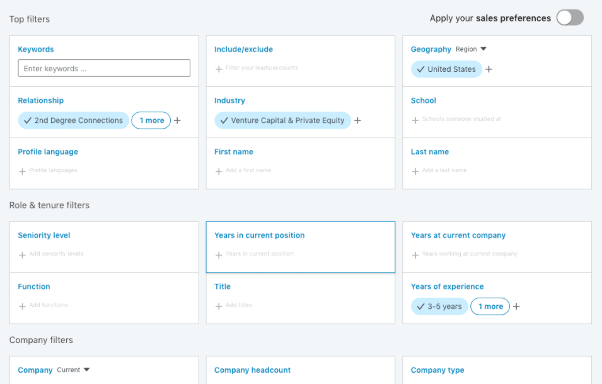Add seniority levels via plus icon
This screenshot has width=602, height=384.
(22, 255)
